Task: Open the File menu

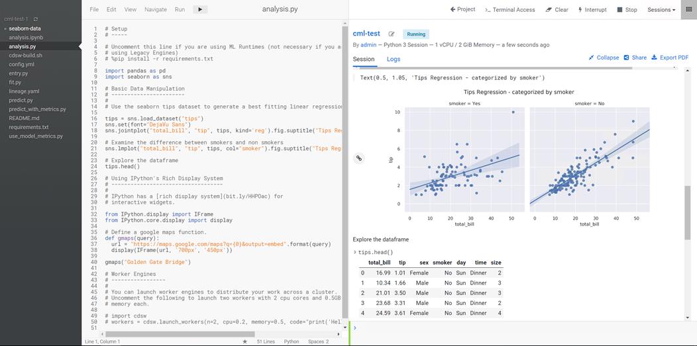Action: click(94, 9)
